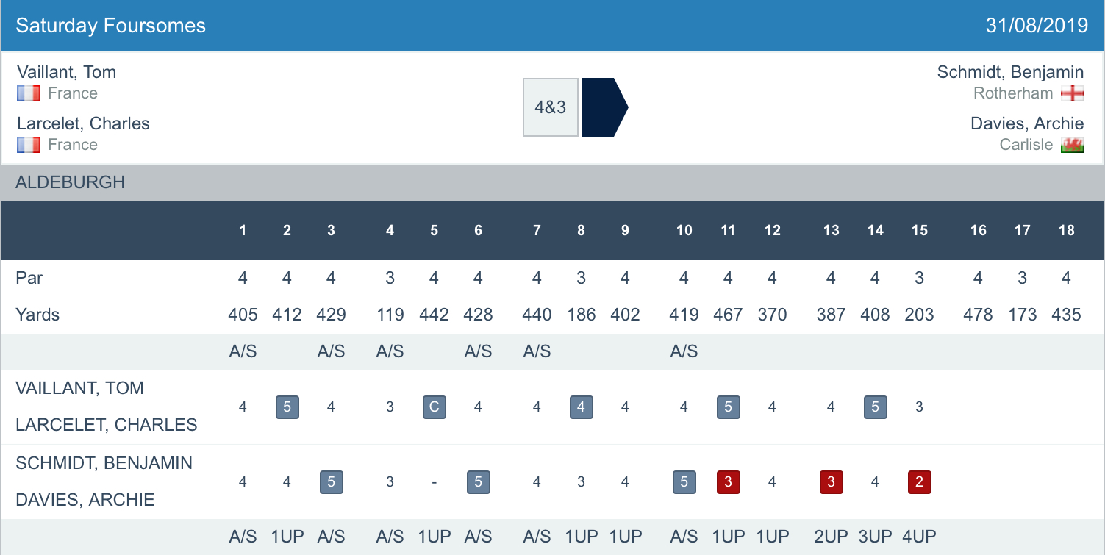Open Davies, Archie player link
The height and width of the screenshot is (555, 1105).
coord(1027,123)
